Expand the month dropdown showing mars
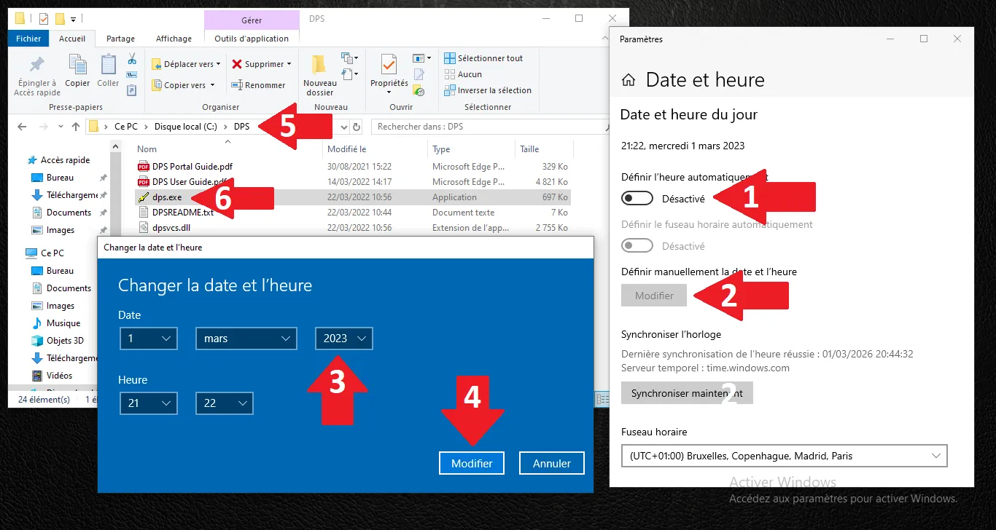The image size is (996, 530). click(246, 339)
